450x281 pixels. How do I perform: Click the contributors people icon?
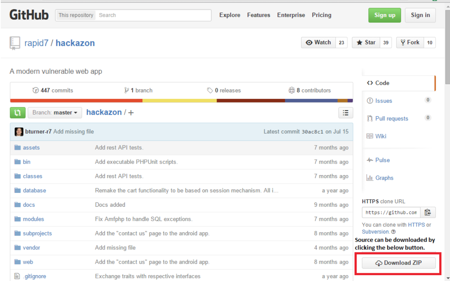click(292, 90)
